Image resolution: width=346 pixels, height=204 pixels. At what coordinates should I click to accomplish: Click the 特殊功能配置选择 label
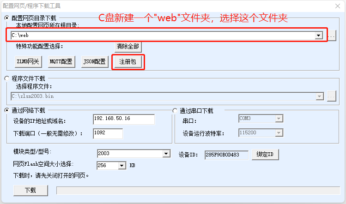click(40, 46)
